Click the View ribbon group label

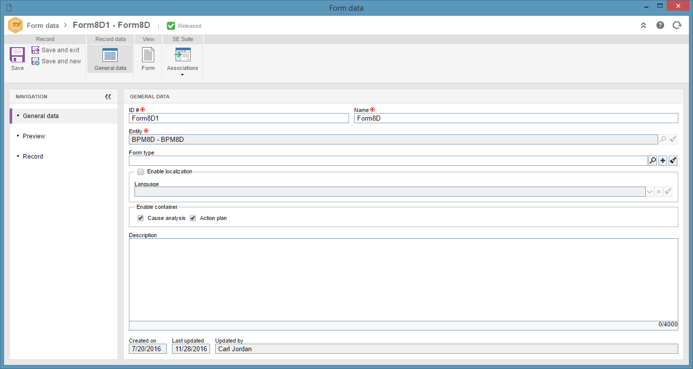[x=148, y=39]
